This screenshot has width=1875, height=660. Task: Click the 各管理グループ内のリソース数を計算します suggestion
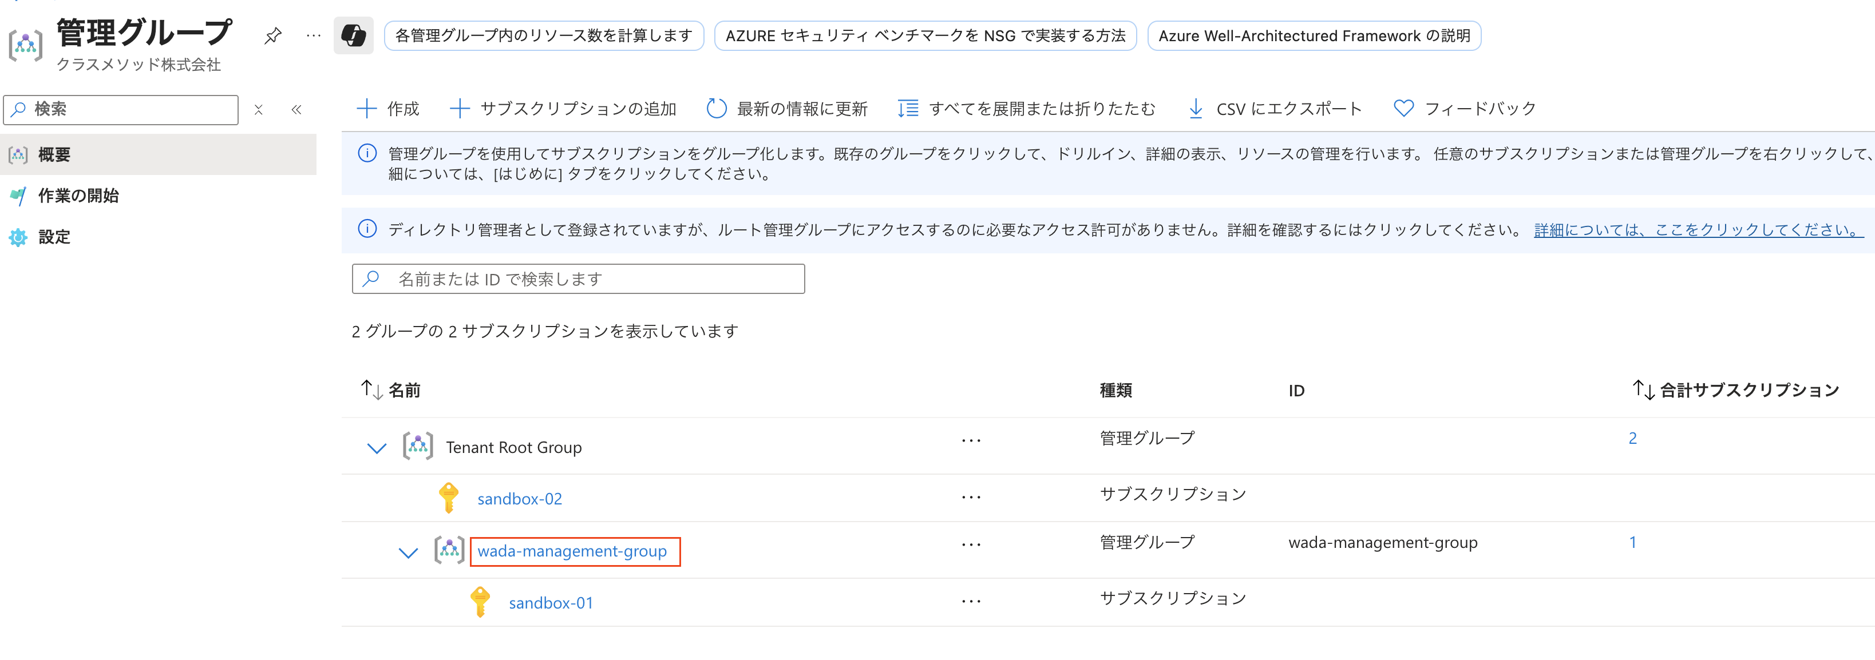click(x=544, y=35)
